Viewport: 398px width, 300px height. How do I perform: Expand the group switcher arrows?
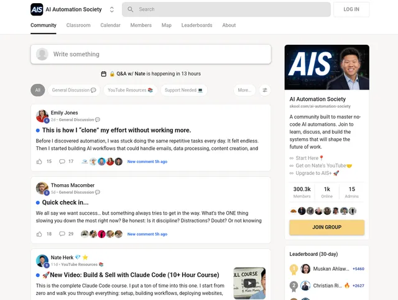click(x=112, y=9)
